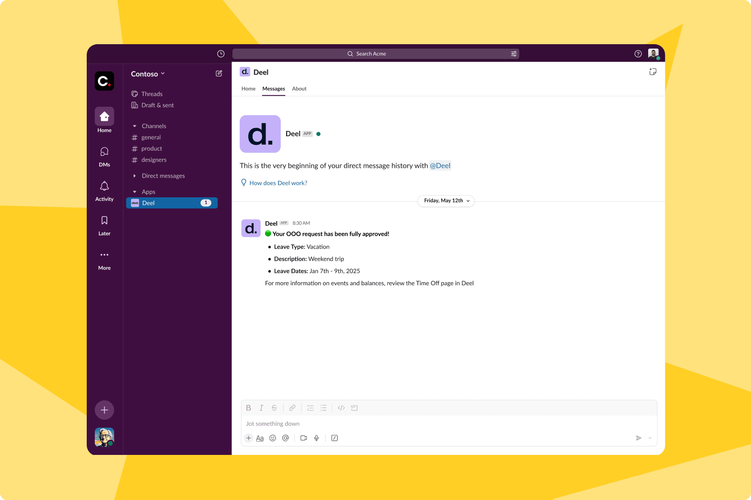Toggle strikethrough formatting in the composer
This screenshot has width=751, height=500.
point(274,408)
